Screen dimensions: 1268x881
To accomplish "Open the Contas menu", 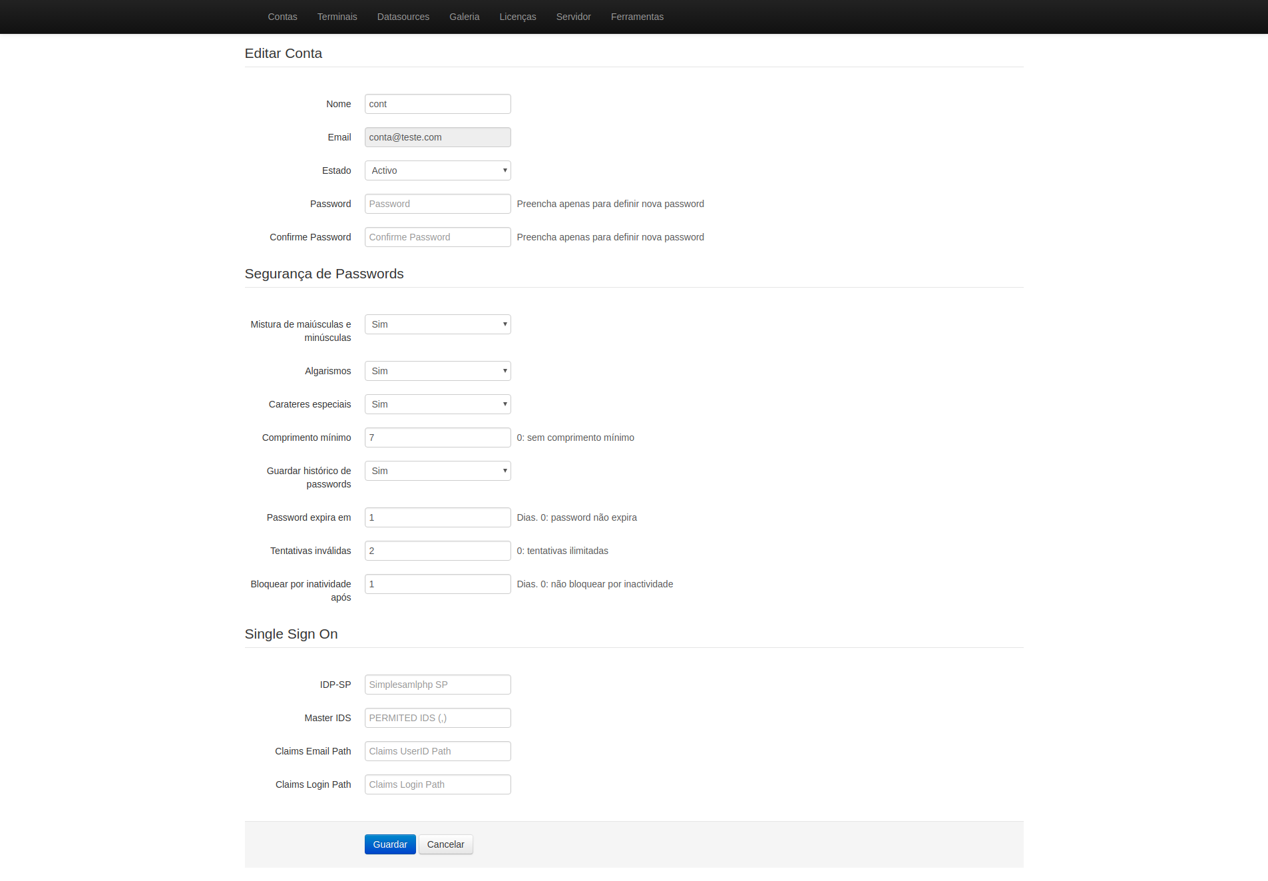I will tap(282, 17).
